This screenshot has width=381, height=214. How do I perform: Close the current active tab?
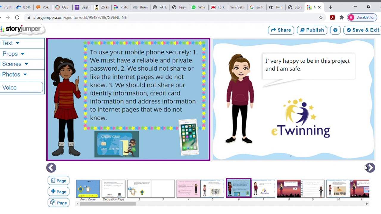tap(319, 7)
